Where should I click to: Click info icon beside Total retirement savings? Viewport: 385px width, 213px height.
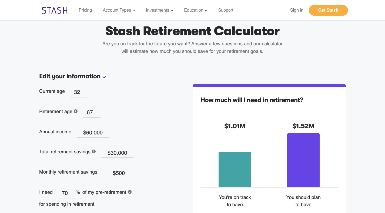pos(94,151)
